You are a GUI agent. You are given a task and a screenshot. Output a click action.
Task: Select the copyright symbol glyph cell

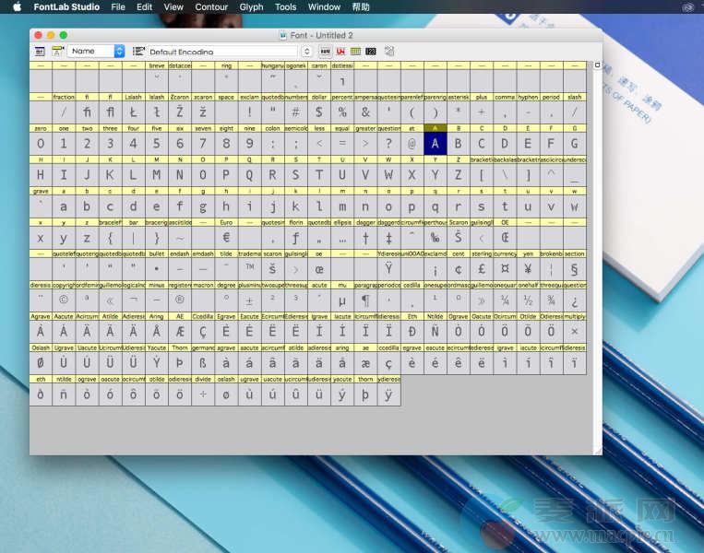pyautogui.click(x=64, y=300)
